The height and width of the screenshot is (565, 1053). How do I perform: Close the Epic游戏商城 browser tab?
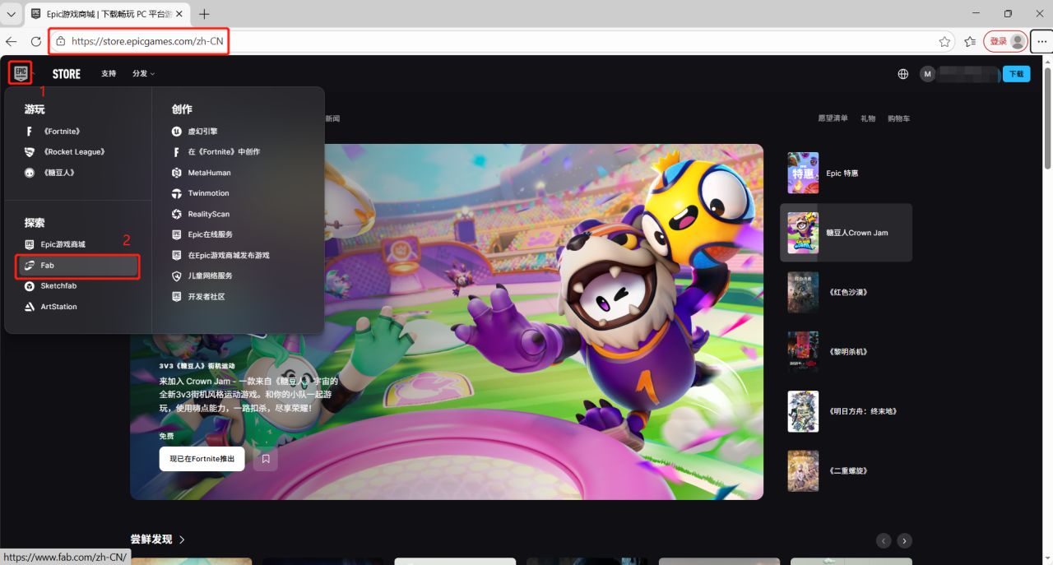180,14
